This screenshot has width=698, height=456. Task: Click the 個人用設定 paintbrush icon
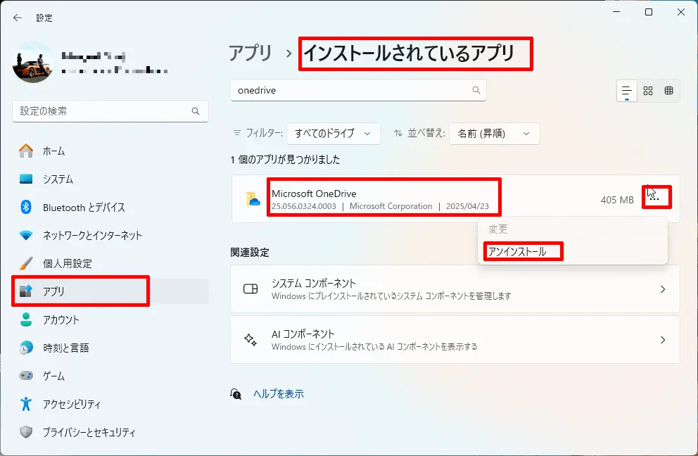26,263
